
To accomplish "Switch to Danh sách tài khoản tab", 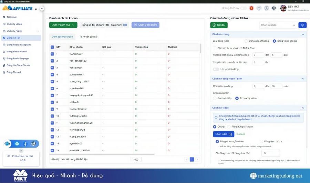I will [62, 37].
